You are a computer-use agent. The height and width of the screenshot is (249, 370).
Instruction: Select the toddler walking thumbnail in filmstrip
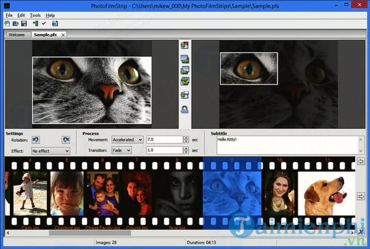30,194
